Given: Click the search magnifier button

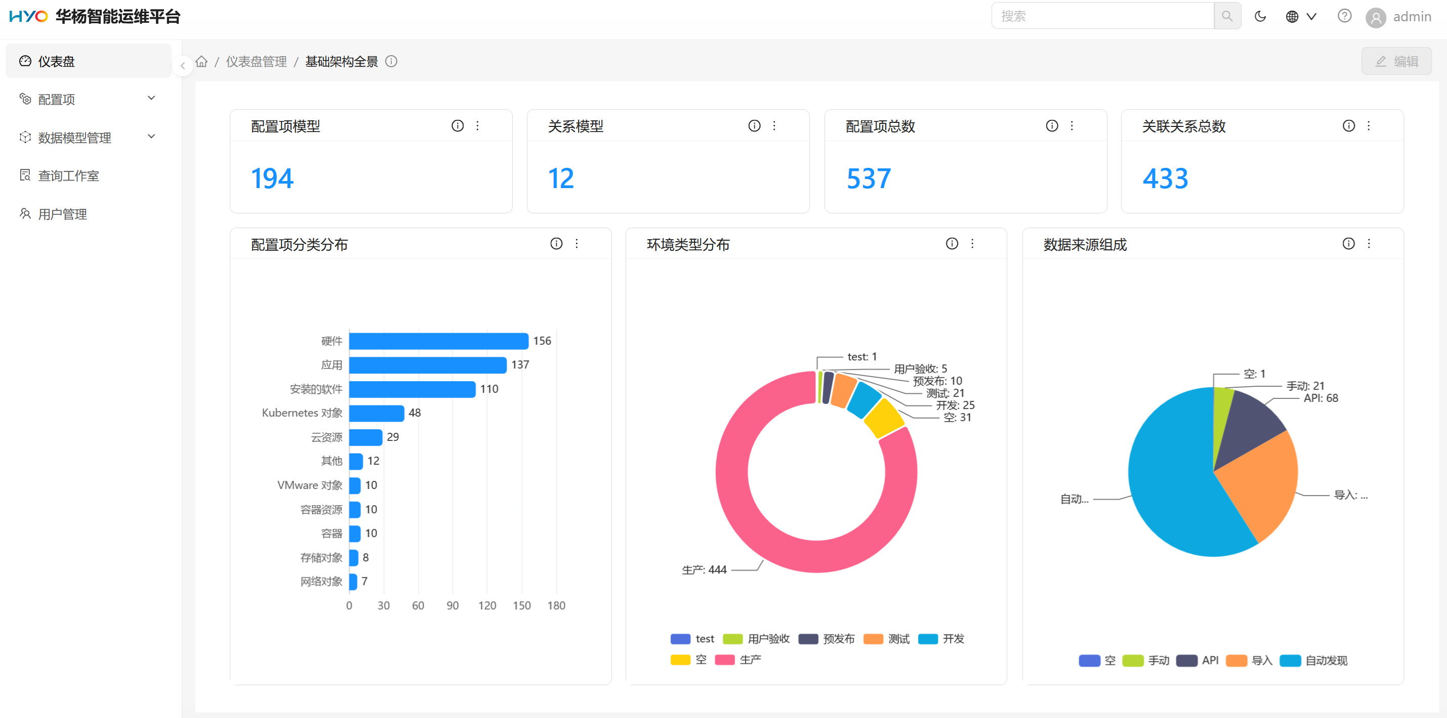Looking at the screenshot, I should [x=1227, y=16].
